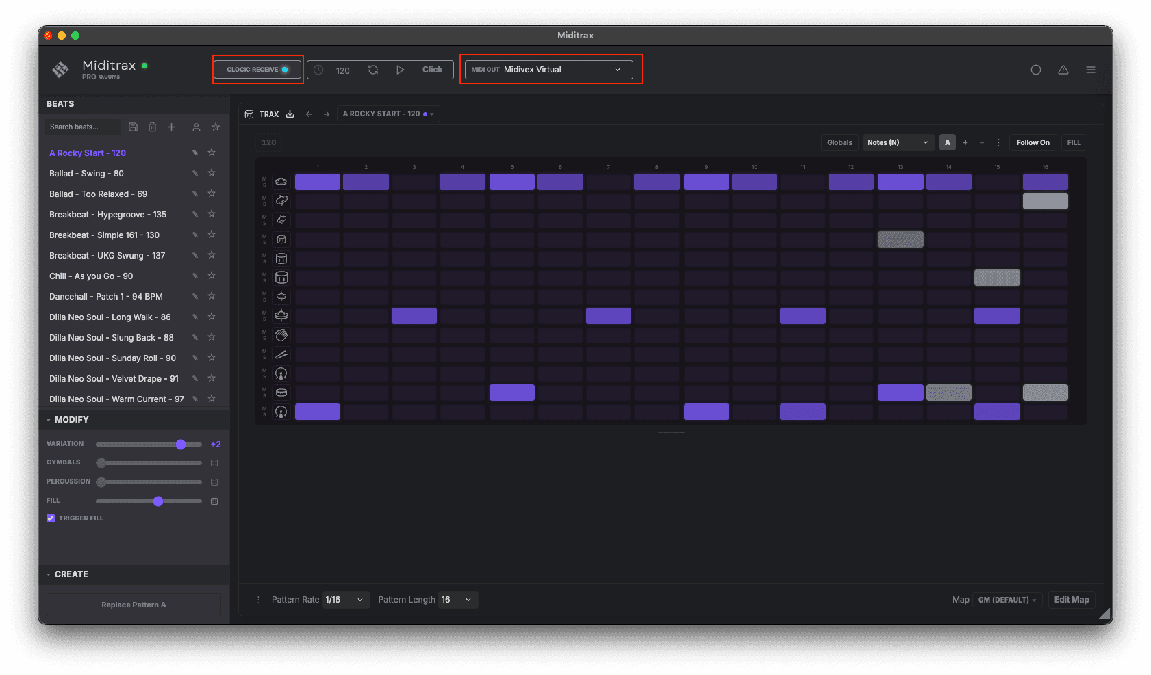Click the drumsticks instrument icon
The height and width of the screenshot is (675, 1151).
(x=281, y=354)
